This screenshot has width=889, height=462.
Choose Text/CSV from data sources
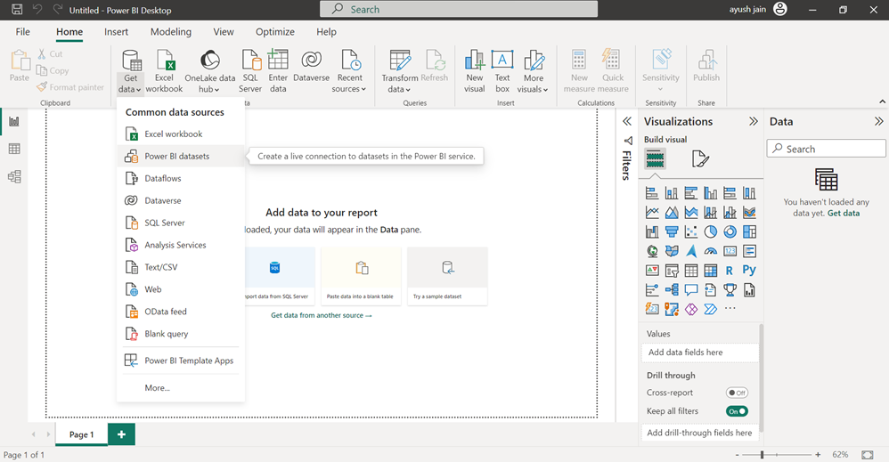(180, 267)
